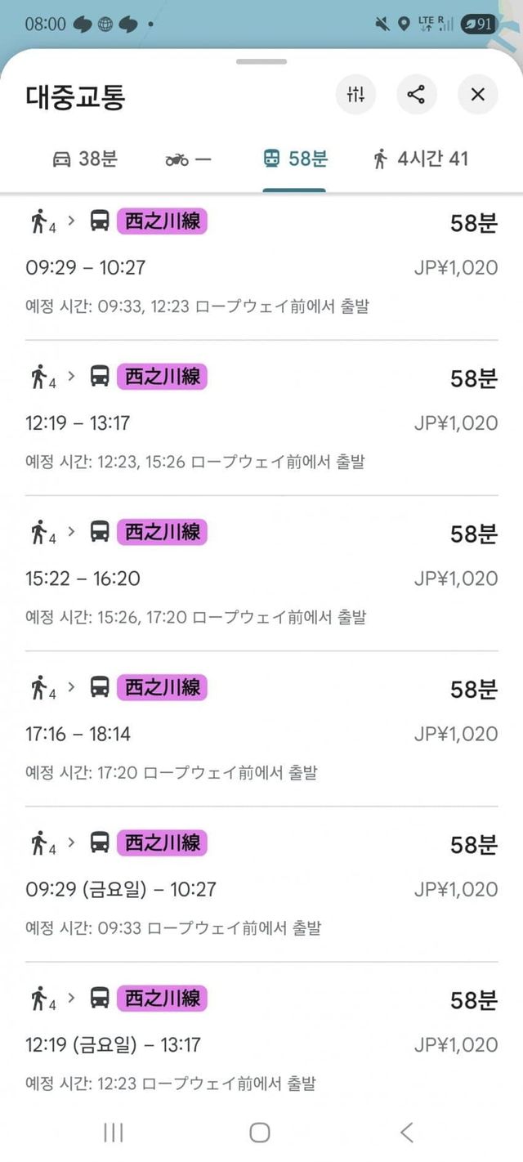The height and width of the screenshot is (1162, 523).
Task: Tap chevron arrow in 09:29 – 10:27 route
Action: (72, 219)
